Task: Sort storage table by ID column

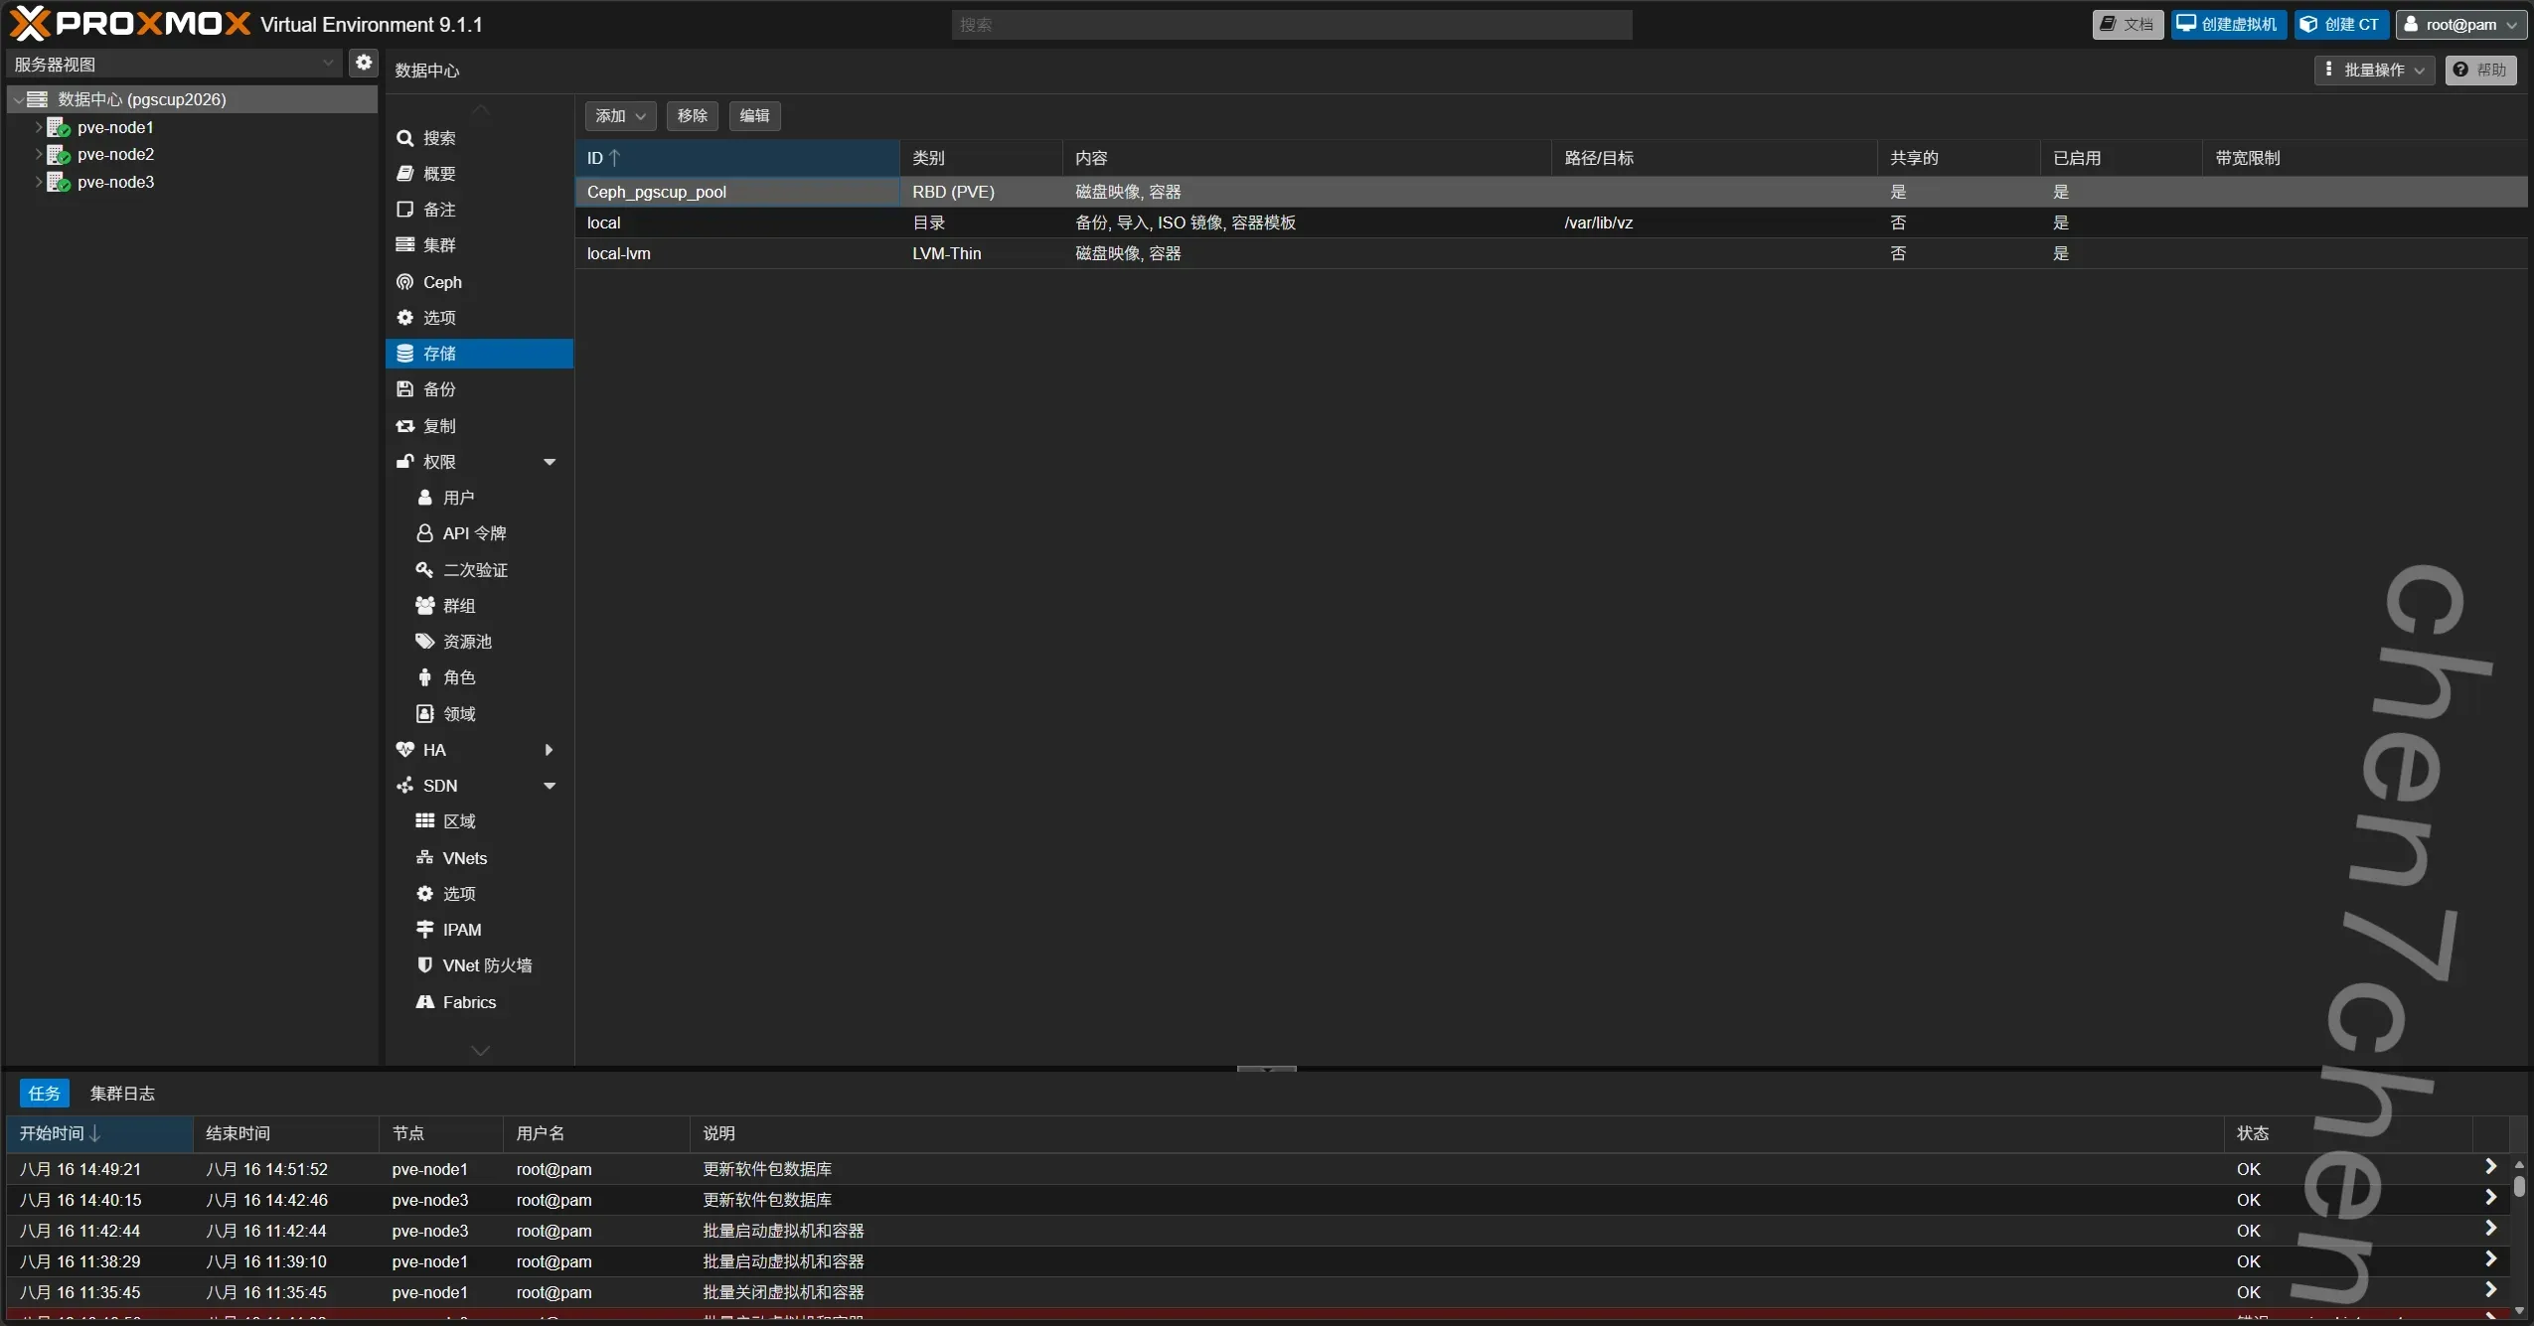Action: (x=737, y=158)
